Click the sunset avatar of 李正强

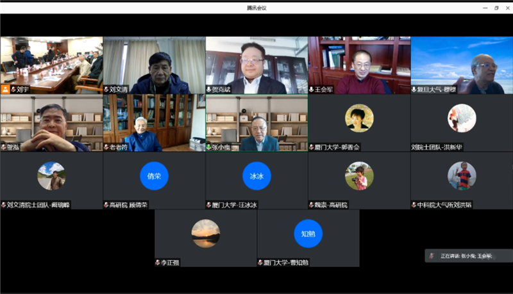pos(205,234)
